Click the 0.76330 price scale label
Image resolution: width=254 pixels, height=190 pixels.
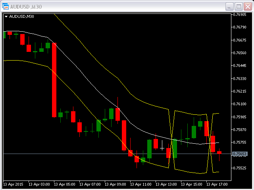[240, 78]
